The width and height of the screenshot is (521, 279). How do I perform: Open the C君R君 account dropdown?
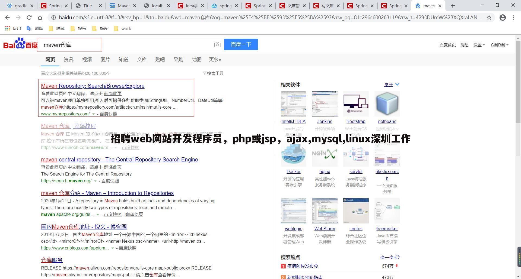(500, 45)
